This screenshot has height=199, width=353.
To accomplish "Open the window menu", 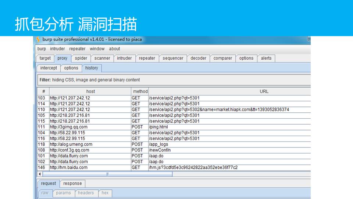I will coord(97,49).
